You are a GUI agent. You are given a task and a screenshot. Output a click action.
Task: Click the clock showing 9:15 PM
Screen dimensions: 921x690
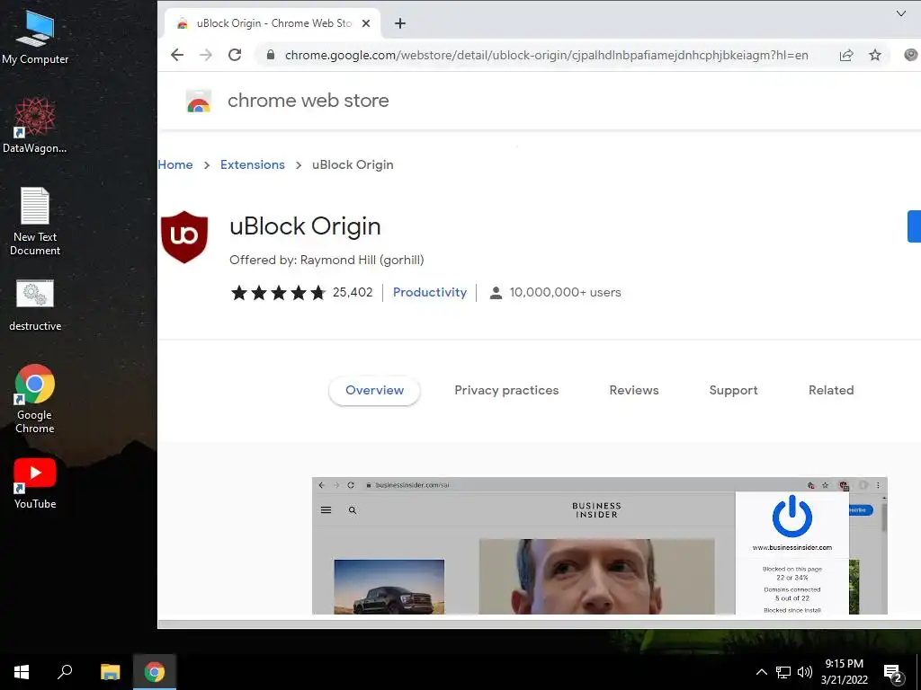point(844,672)
